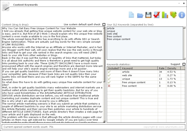Sort by the Density column header
This screenshot has height=131, width=187.
tap(173, 68)
